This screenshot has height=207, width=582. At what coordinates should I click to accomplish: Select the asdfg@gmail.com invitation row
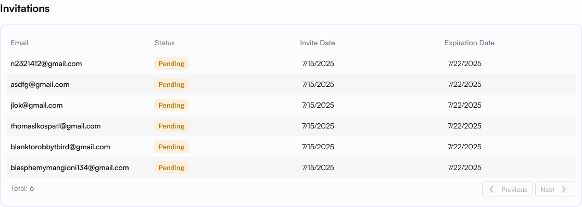point(291,84)
